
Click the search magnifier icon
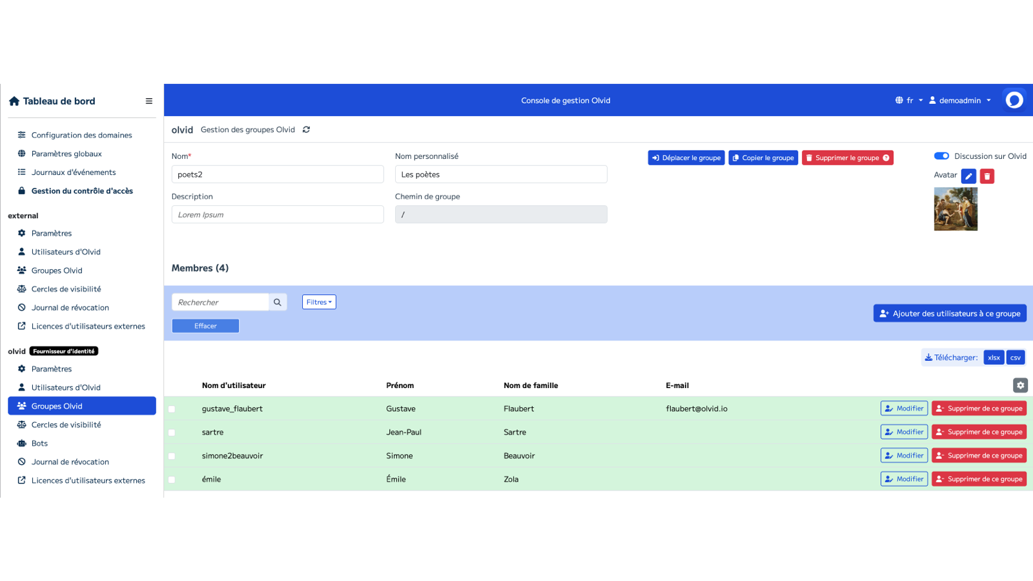tap(277, 301)
